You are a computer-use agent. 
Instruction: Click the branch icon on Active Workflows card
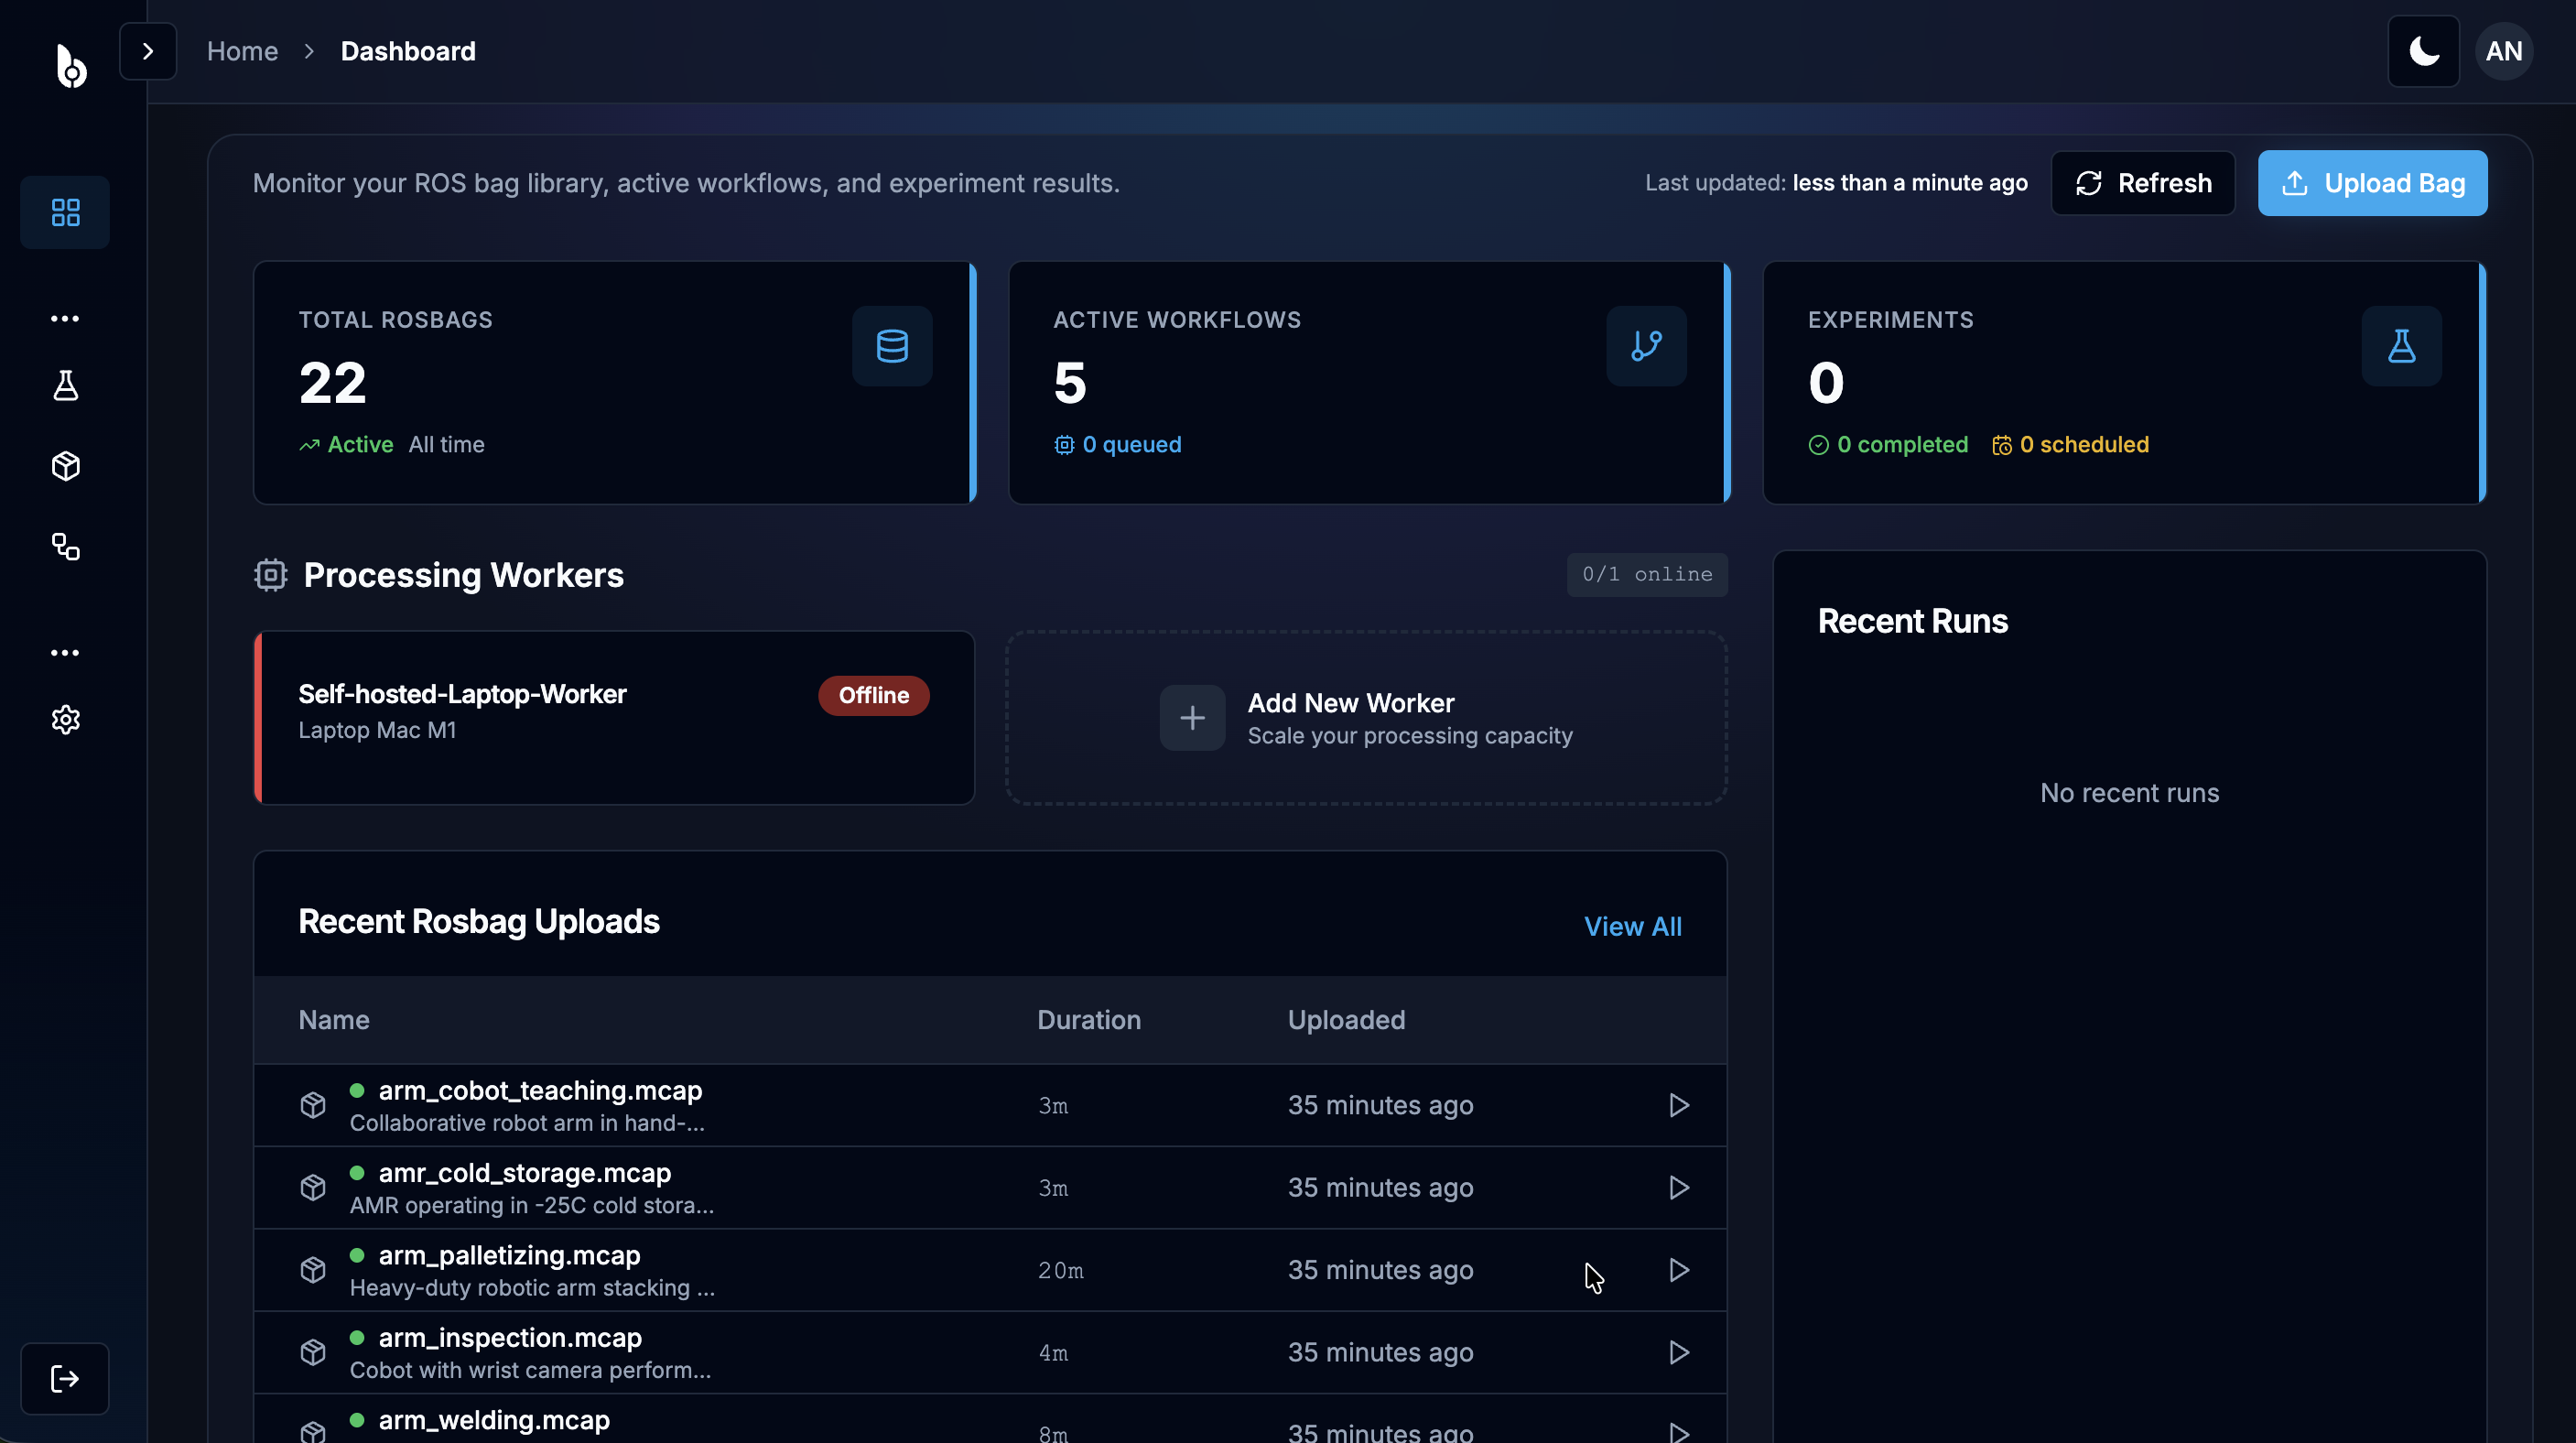coord(1646,346)
